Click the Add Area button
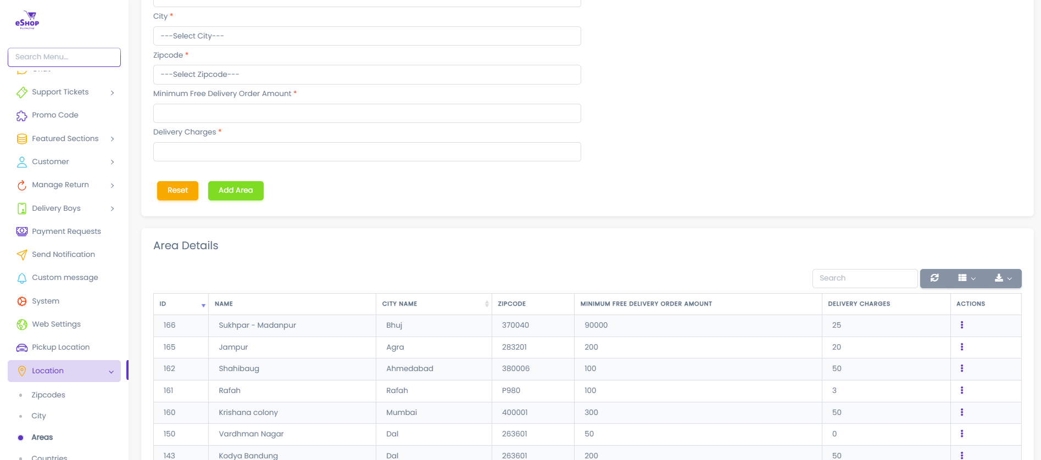 coord(236,190)
